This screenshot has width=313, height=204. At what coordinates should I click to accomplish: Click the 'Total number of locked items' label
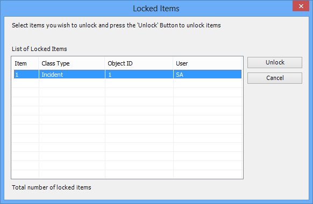click(52, 187)
